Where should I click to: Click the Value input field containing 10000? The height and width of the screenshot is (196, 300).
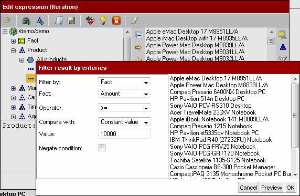[124, 133]
